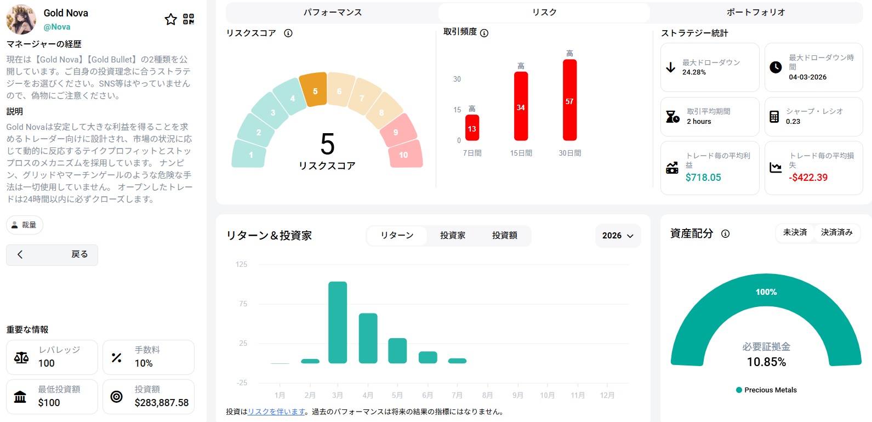Click the 30日間 frequency bar showing 57
Viewport: 872px width, 422px height.
(569, 100)
